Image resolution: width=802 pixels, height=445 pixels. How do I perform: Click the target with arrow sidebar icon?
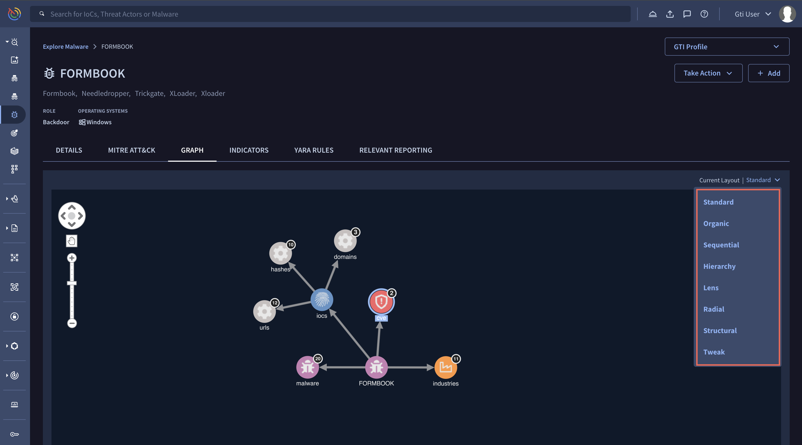click(15, 133)
